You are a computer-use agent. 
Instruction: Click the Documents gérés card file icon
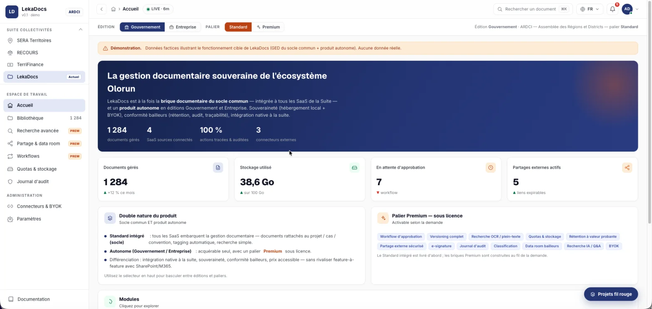[x=218, y=167]
